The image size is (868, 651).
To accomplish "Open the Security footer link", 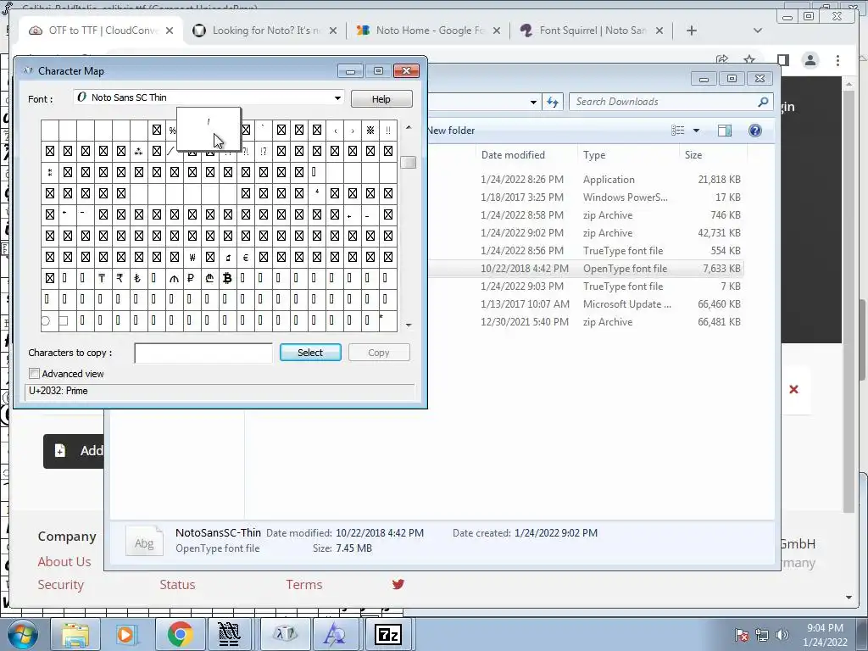I will [61, 585].
